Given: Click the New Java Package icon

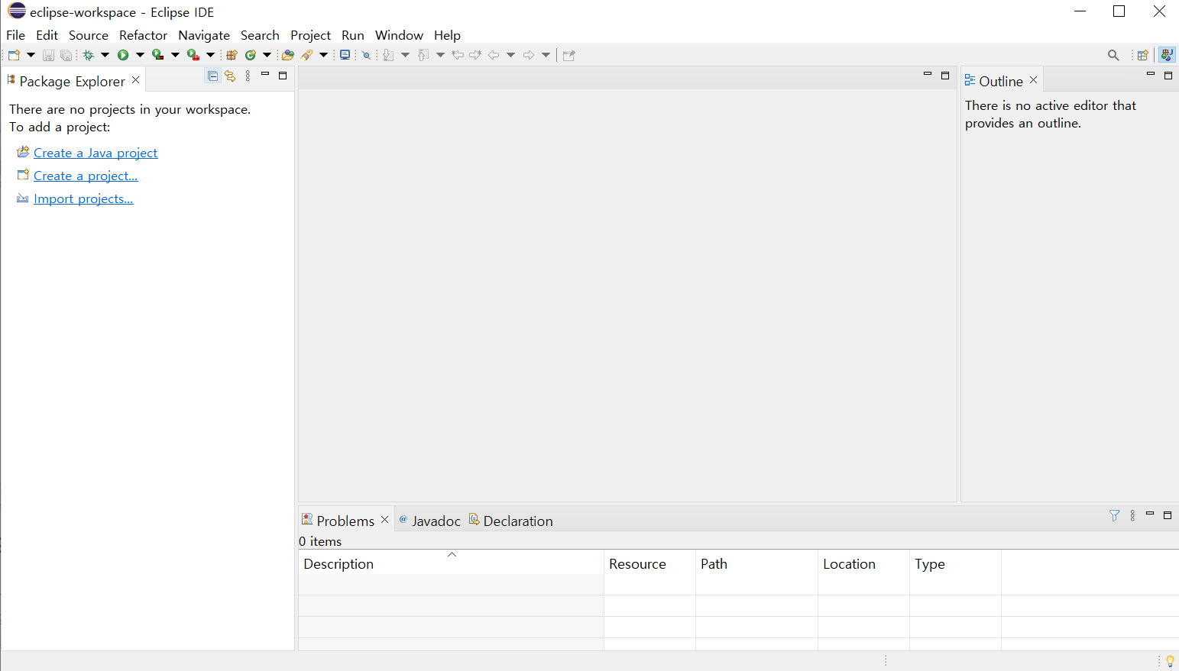Looking at the screenshot, I should tap(232, 55).
